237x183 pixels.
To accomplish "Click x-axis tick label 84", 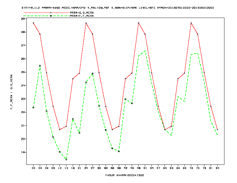I will pyautogui.click(x=217, y=168).
